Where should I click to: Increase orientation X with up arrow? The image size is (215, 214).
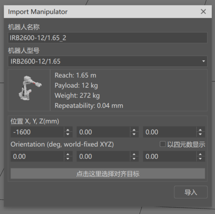pyautogui.click(x=68, y=154)
